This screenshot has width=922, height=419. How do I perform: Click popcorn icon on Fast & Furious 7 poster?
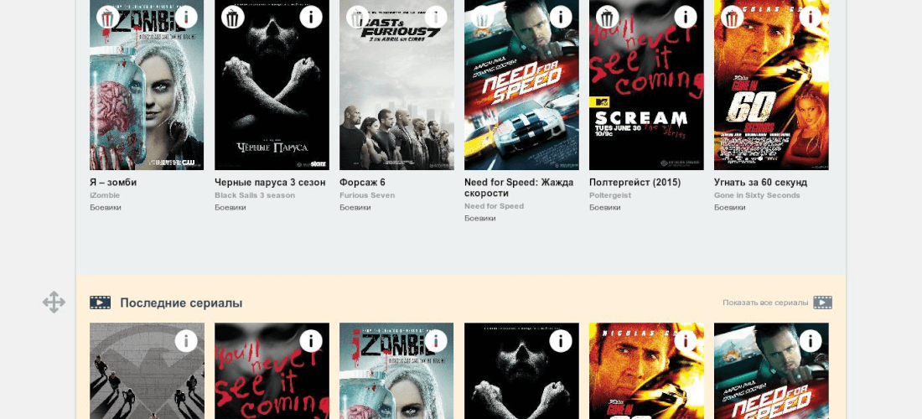pyautogui.click(x=358, y=17)
